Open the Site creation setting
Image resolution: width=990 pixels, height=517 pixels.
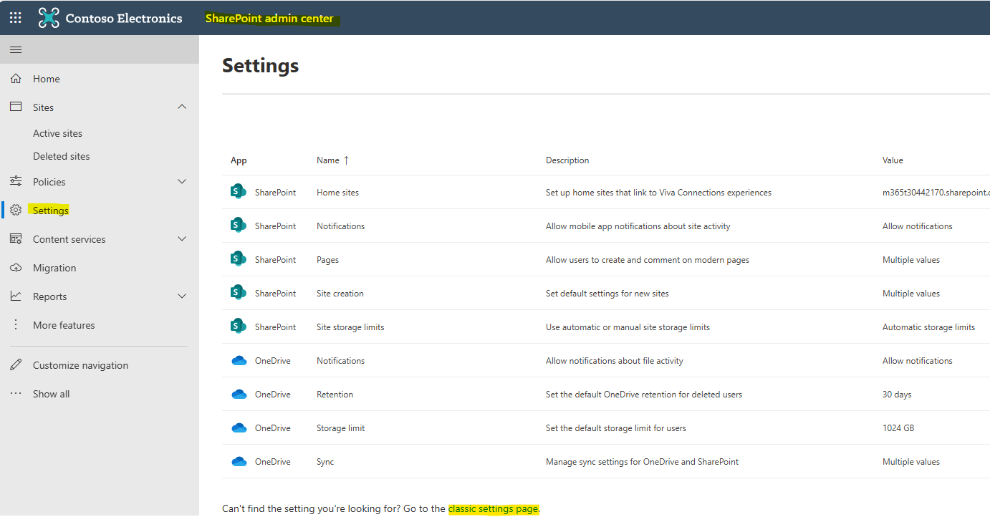[x=340, y=294]
